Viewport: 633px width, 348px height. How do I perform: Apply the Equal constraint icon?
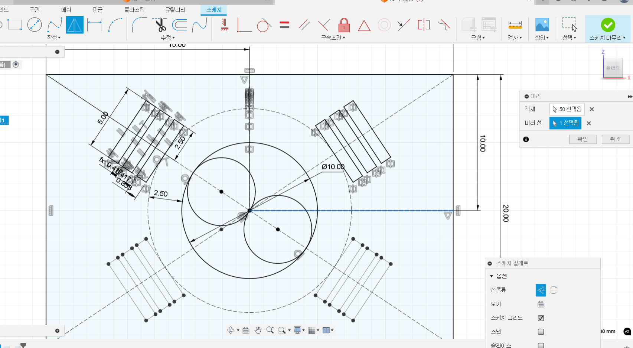point(284,25)
